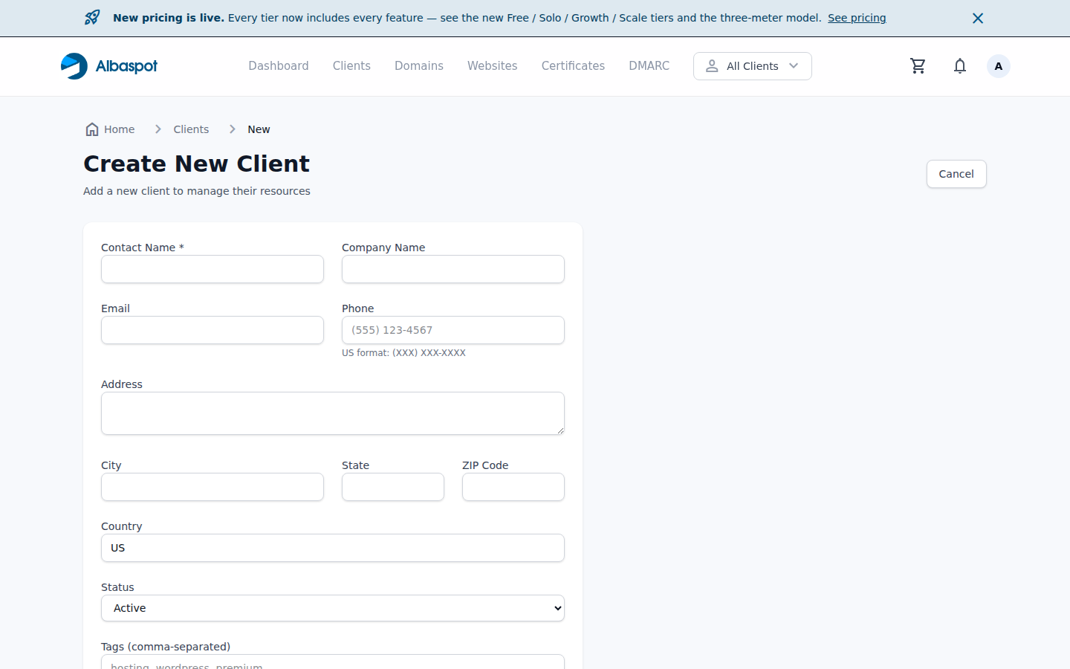Expand the All Clients selector dropdown

(x=752, y=66)
